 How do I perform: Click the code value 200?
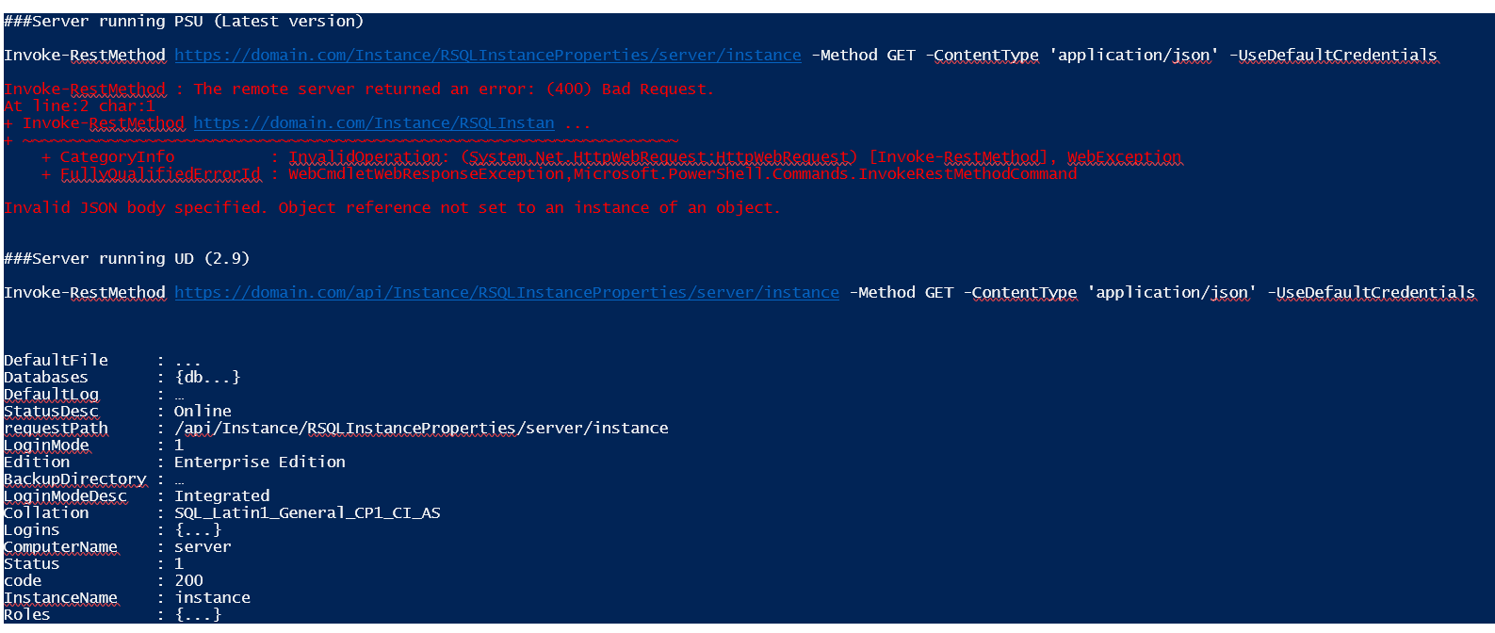[188, 580]
